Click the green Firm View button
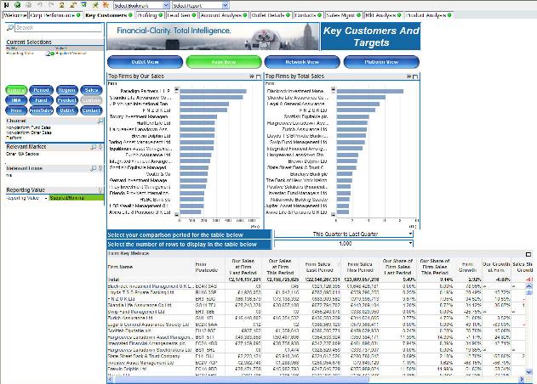Screen dimensions: 537x384 (x=224, y=62)
